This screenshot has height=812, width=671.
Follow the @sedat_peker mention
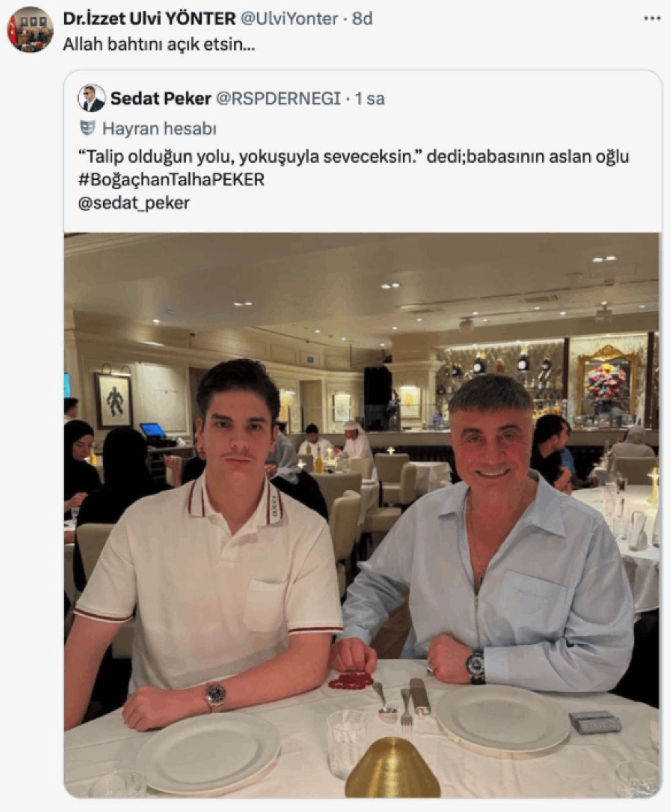coord(134,203)
